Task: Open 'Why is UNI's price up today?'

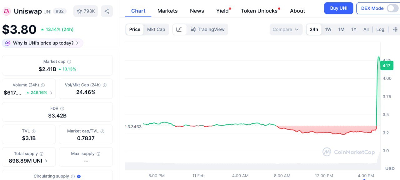Action: [x=42, y=43]
